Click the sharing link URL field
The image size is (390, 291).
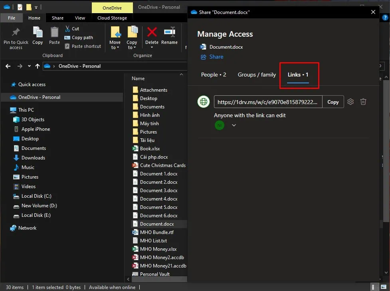click(268, 102)
